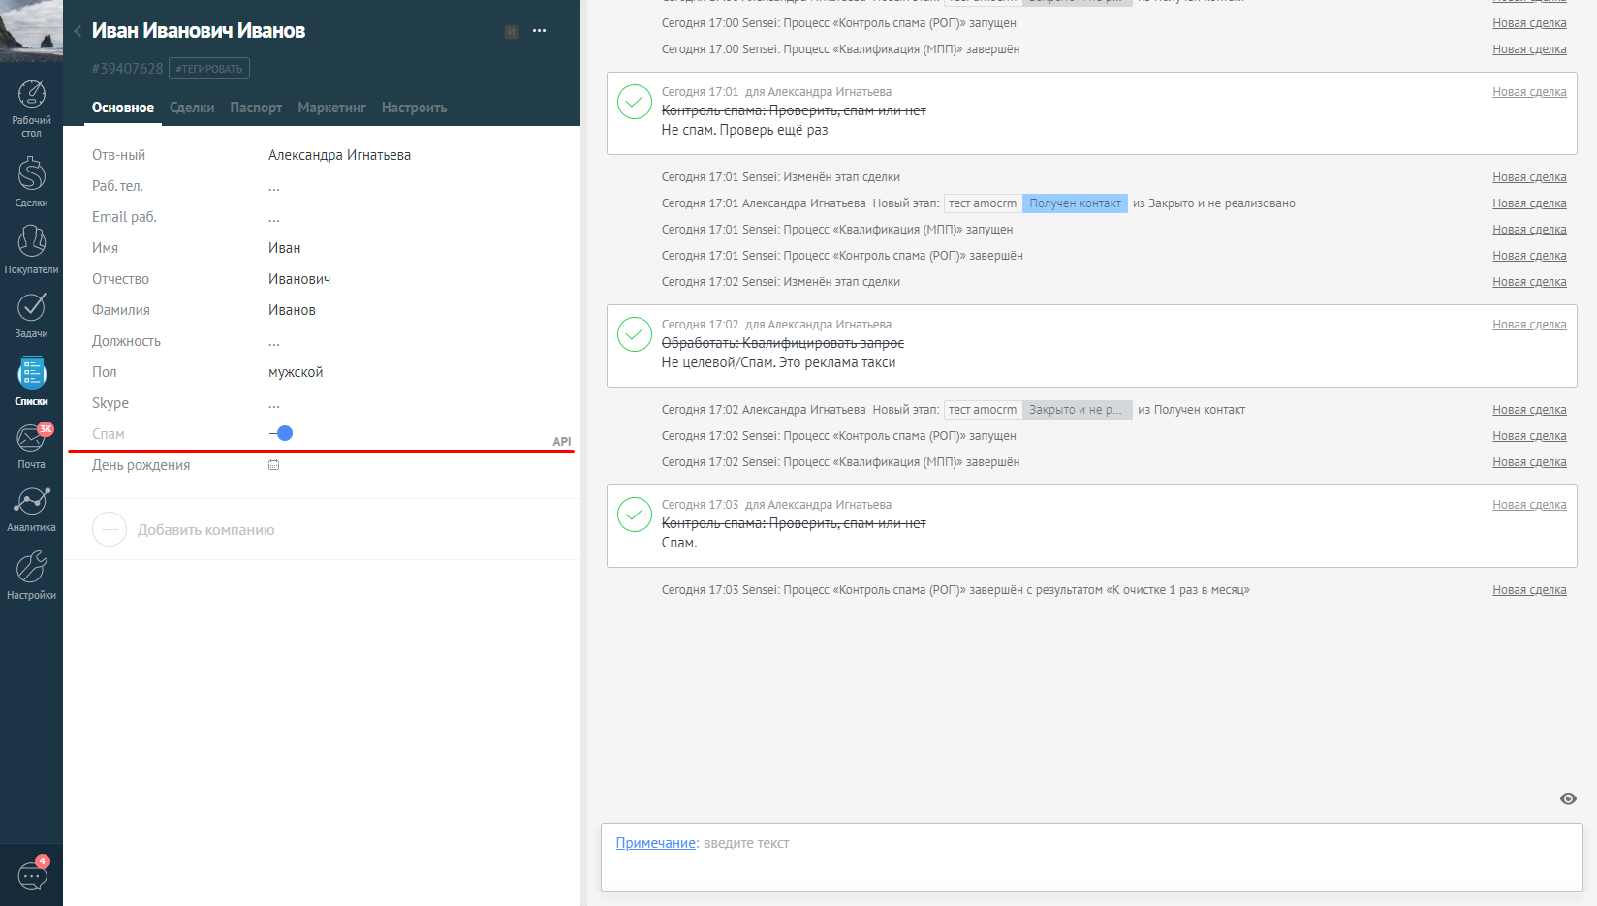Click the Получен контакт stage label
Image resolution: width=1597 pixels, height=906 pixels.
point(1075,203)
